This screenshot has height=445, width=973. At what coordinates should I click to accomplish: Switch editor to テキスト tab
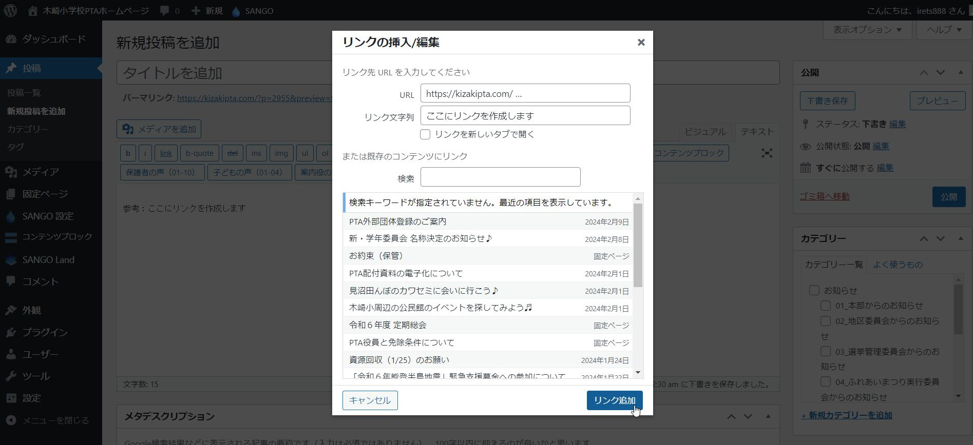756,132
